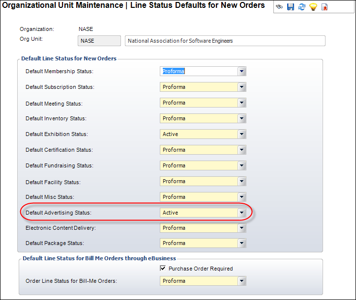This screenshot has height=300, width=356.
Task: Expand the Default Facility Status dropdown
Action: [x=242, y=181]
